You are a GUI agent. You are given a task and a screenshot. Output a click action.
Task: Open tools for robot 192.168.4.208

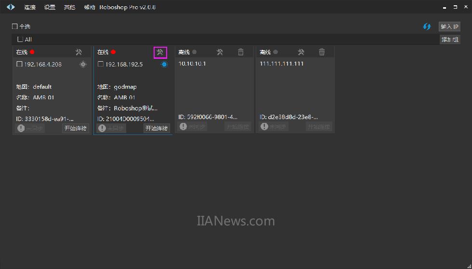[x=79, y=52]
